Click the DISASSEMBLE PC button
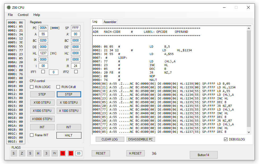 [x=141, y=139]
